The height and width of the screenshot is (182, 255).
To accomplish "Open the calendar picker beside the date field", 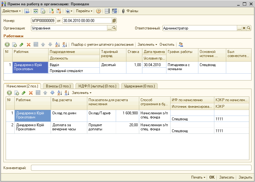I will point(114,20).
